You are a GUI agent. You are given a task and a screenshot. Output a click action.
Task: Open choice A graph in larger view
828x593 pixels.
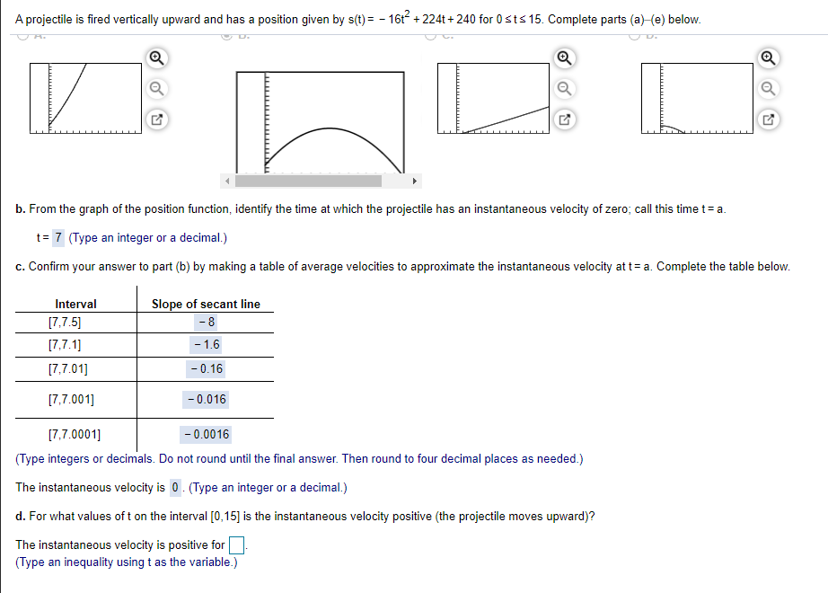(x=156, y=119)
